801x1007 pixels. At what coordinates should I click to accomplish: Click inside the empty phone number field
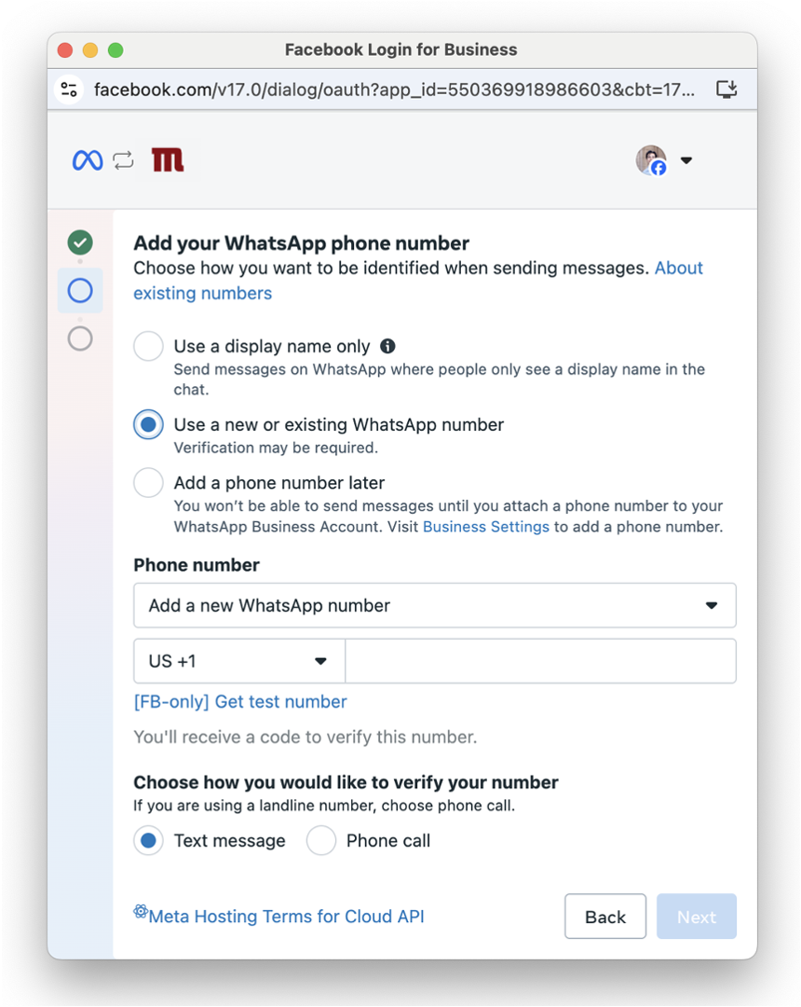(540, 660)
